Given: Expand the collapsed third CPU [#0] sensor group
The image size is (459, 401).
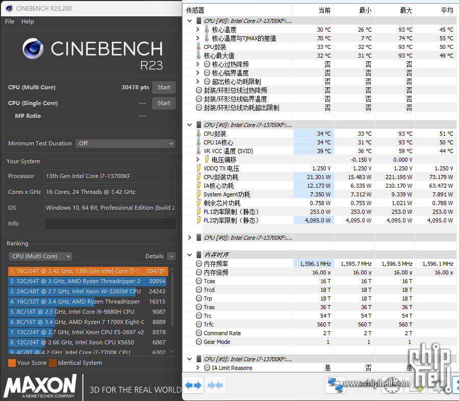Looking at the screenshot, I should [189, 238].
